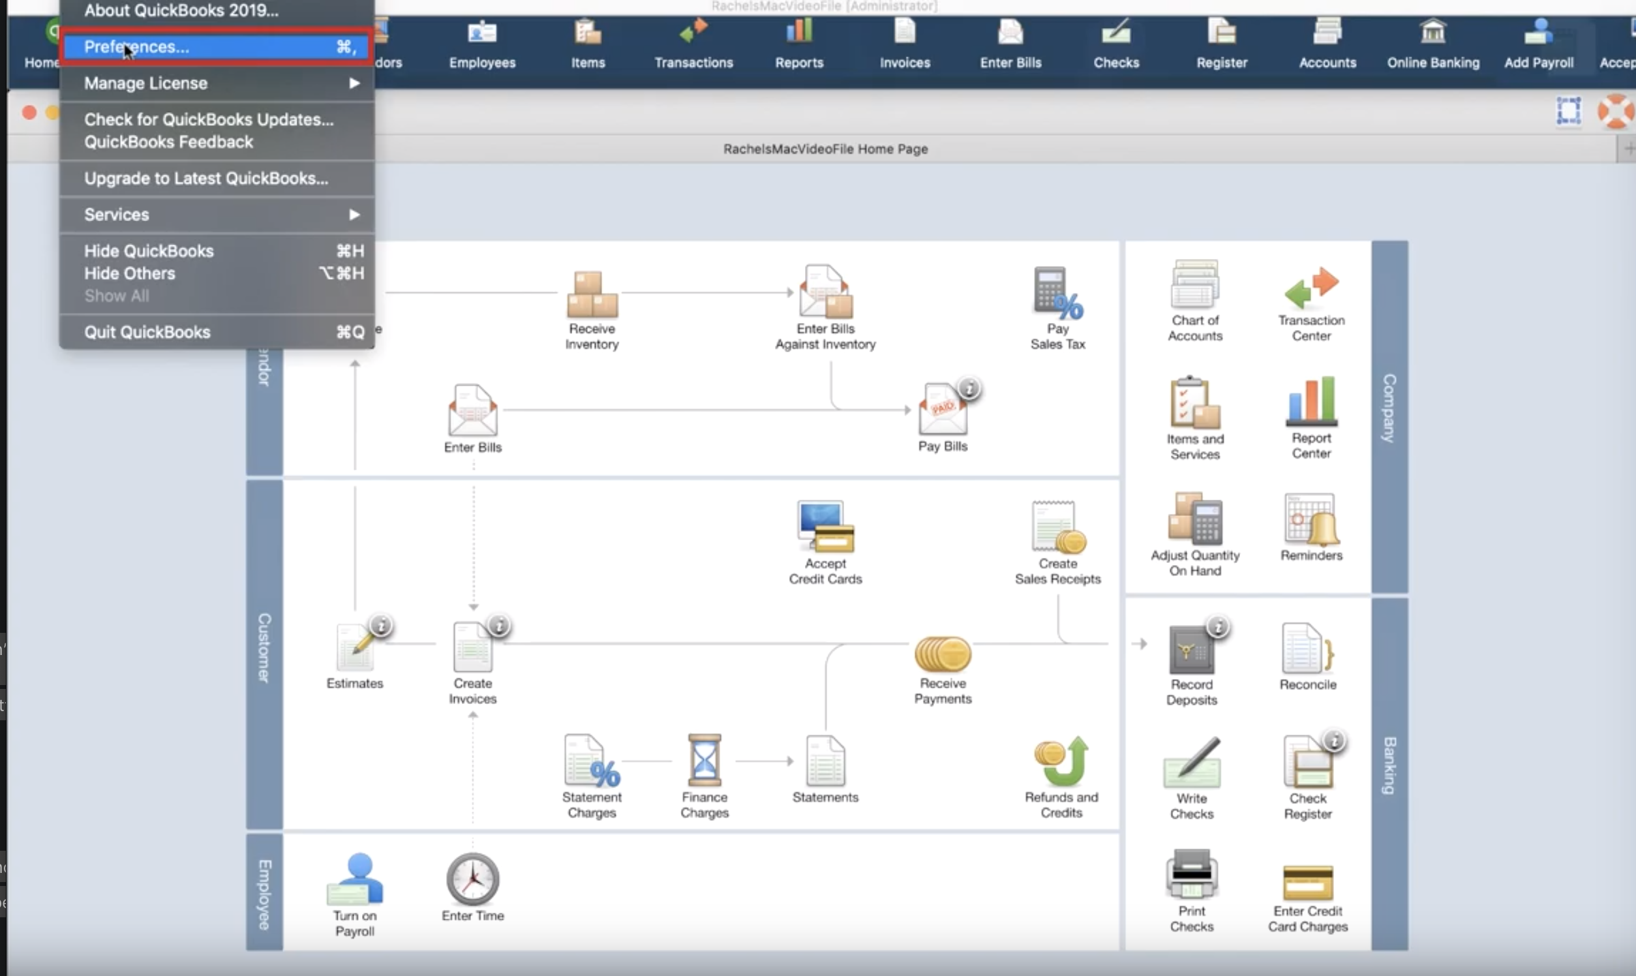
Task: Click the info badge on Check Register
Action: click(1334, 741)
